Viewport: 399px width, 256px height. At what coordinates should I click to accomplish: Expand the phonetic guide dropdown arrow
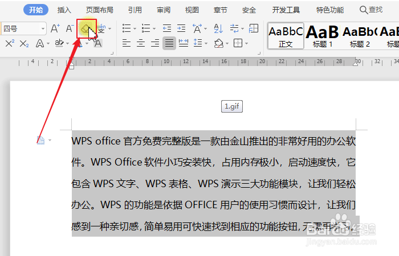(109, 28)
